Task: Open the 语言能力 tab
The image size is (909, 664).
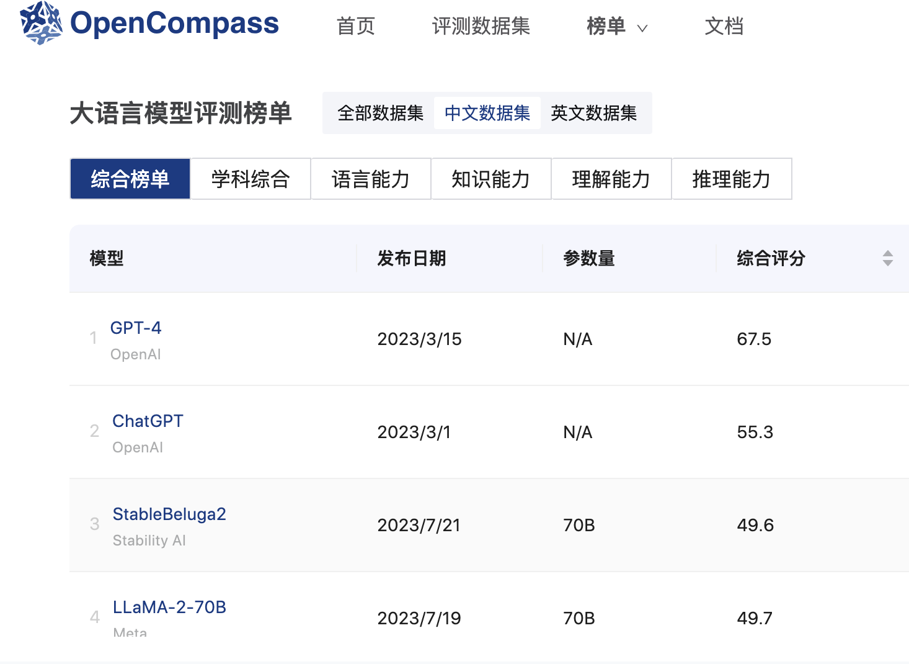Action: coord(371,179)
